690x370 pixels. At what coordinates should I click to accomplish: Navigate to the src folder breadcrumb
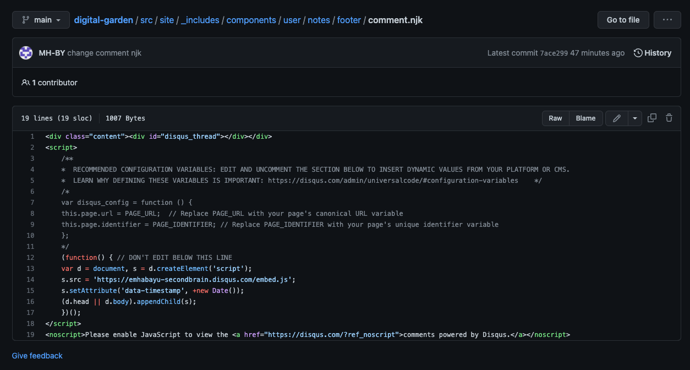click(x=146, y=20)
